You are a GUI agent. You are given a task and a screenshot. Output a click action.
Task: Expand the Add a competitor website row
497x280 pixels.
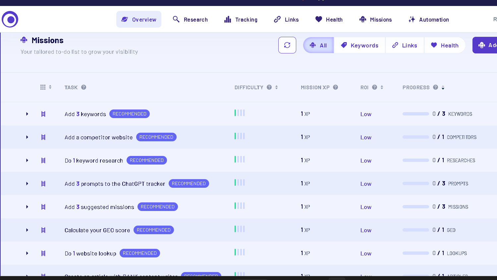click(27, 137)
